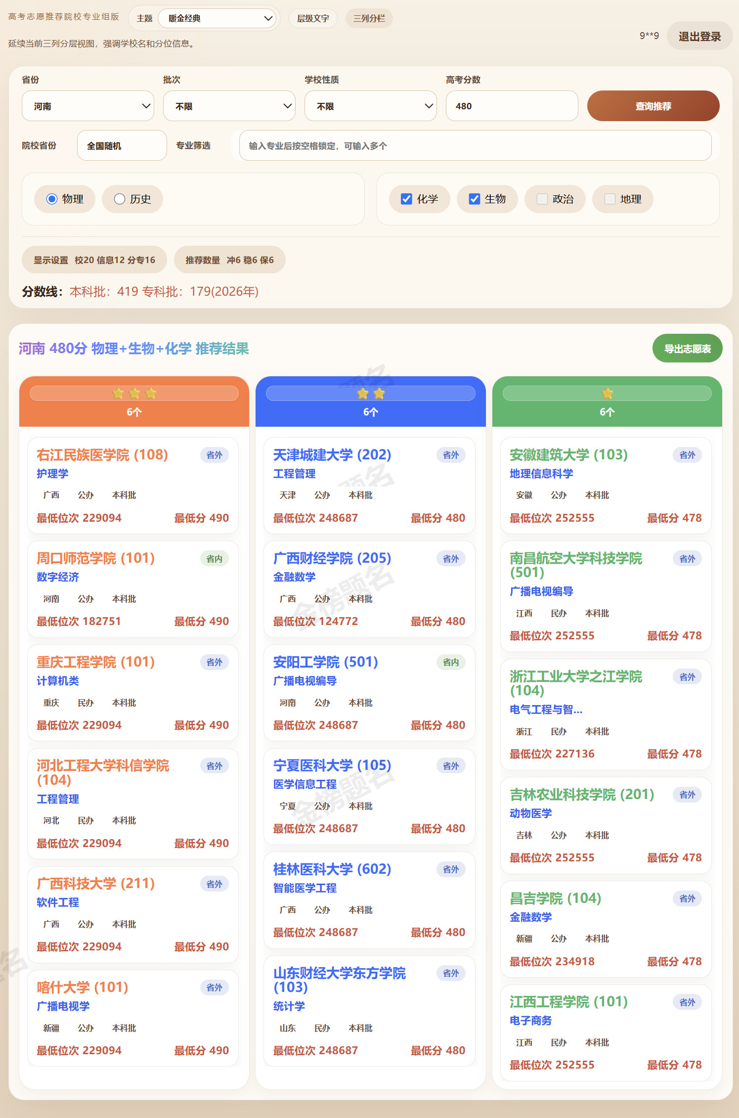Click the 高考分数 input field with 480
Screen dimensions: 739x1118
tap(512, 106)
